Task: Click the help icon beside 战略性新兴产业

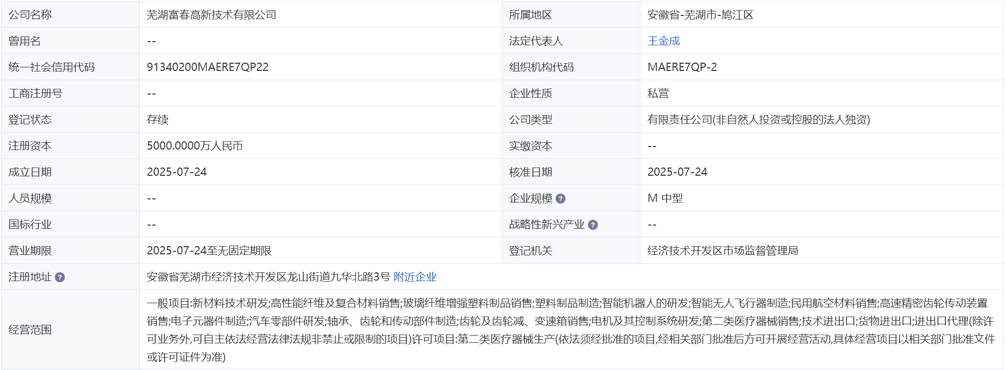Action: coord(593,225)
